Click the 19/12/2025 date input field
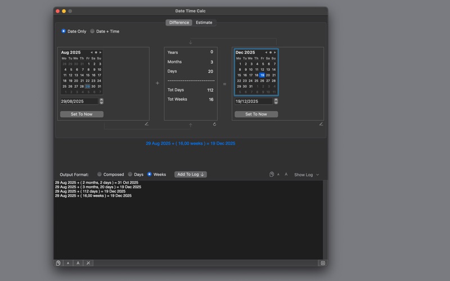 [x=254, y=101]
